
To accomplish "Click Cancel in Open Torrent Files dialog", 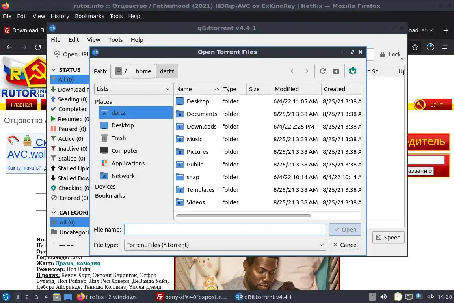I will click(x=345, y=245).
